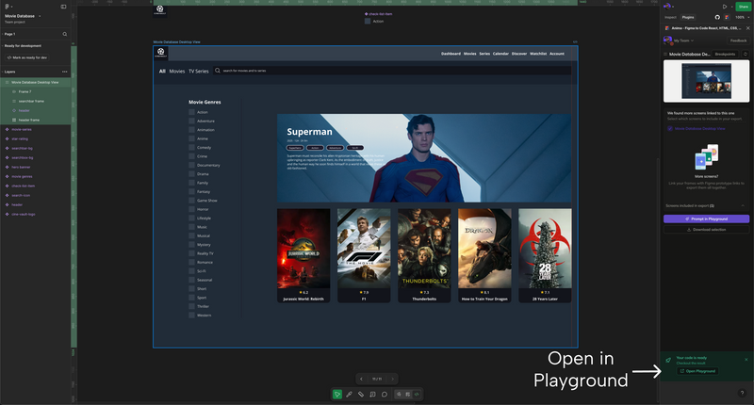Screen dimensions: 754x405
Task: Toggle the sidebar collapse icon
Action: point(63,7)
